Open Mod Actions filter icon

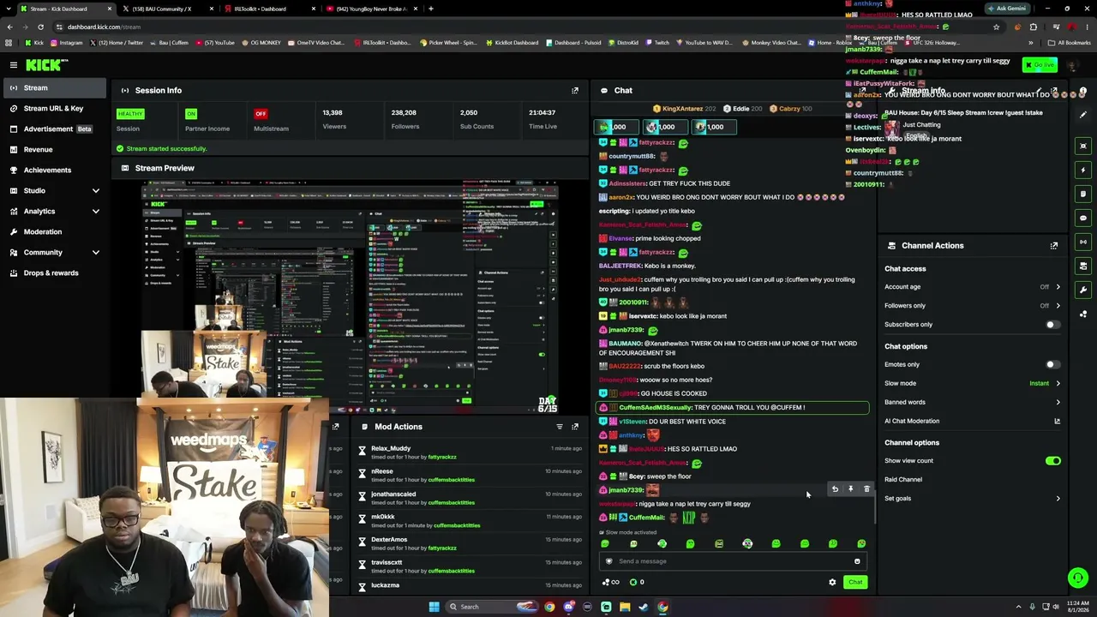tap(560, 427)
